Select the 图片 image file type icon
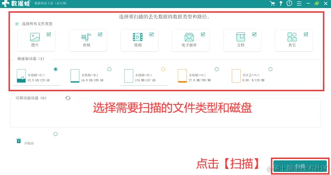The width and height of the screenshot is (331, 175). pos(35,37)
